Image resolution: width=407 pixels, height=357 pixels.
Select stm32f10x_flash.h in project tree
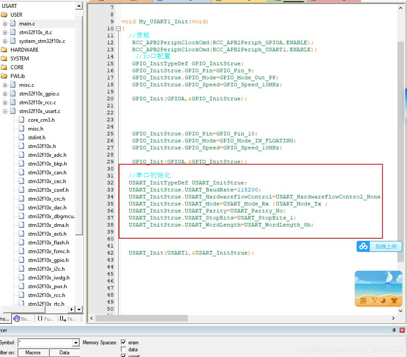point(49,242)
